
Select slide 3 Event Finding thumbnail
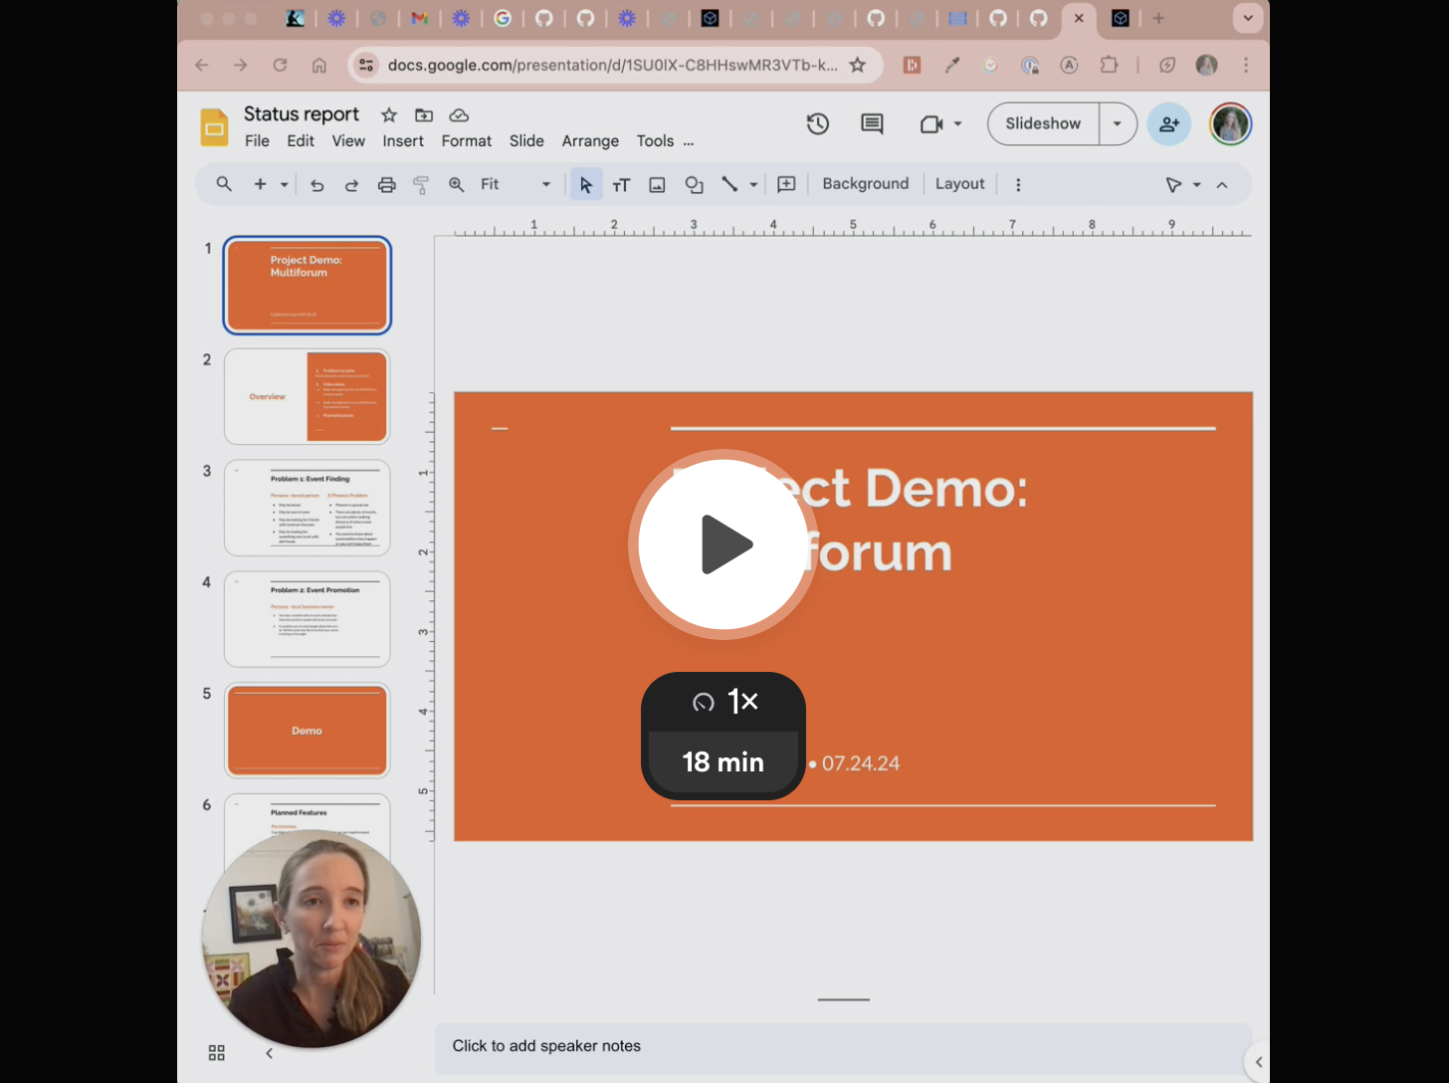(x=308, y=508)
